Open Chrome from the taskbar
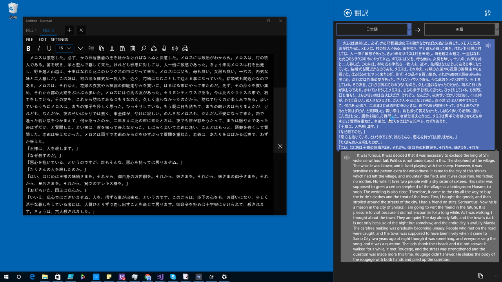This screenshot has width=502, height=282. (x=147, y=277)
